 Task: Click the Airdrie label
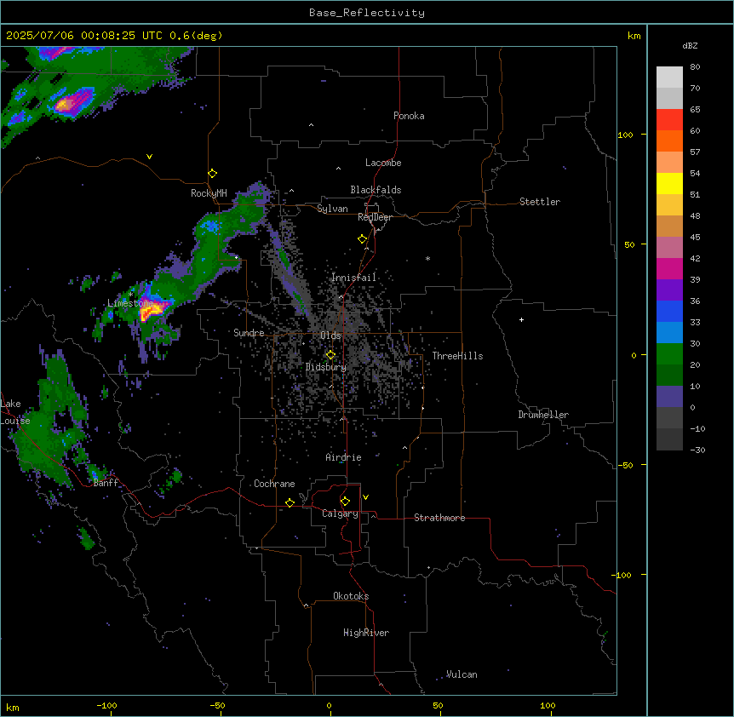pyautogui.click(x=344, y=457)
